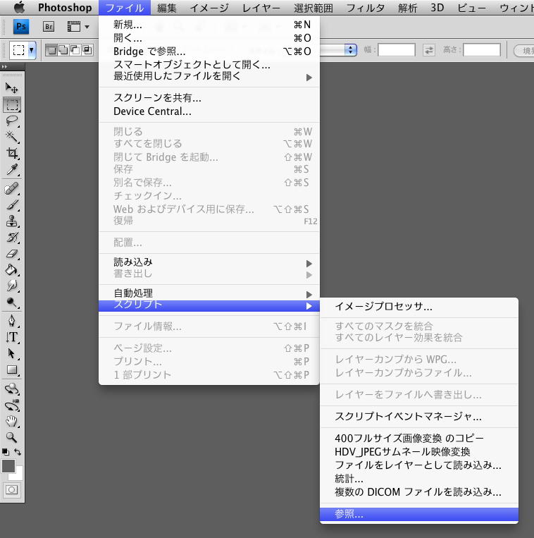
Task: Select the Eyedropper tool
Action: point(12,169)
